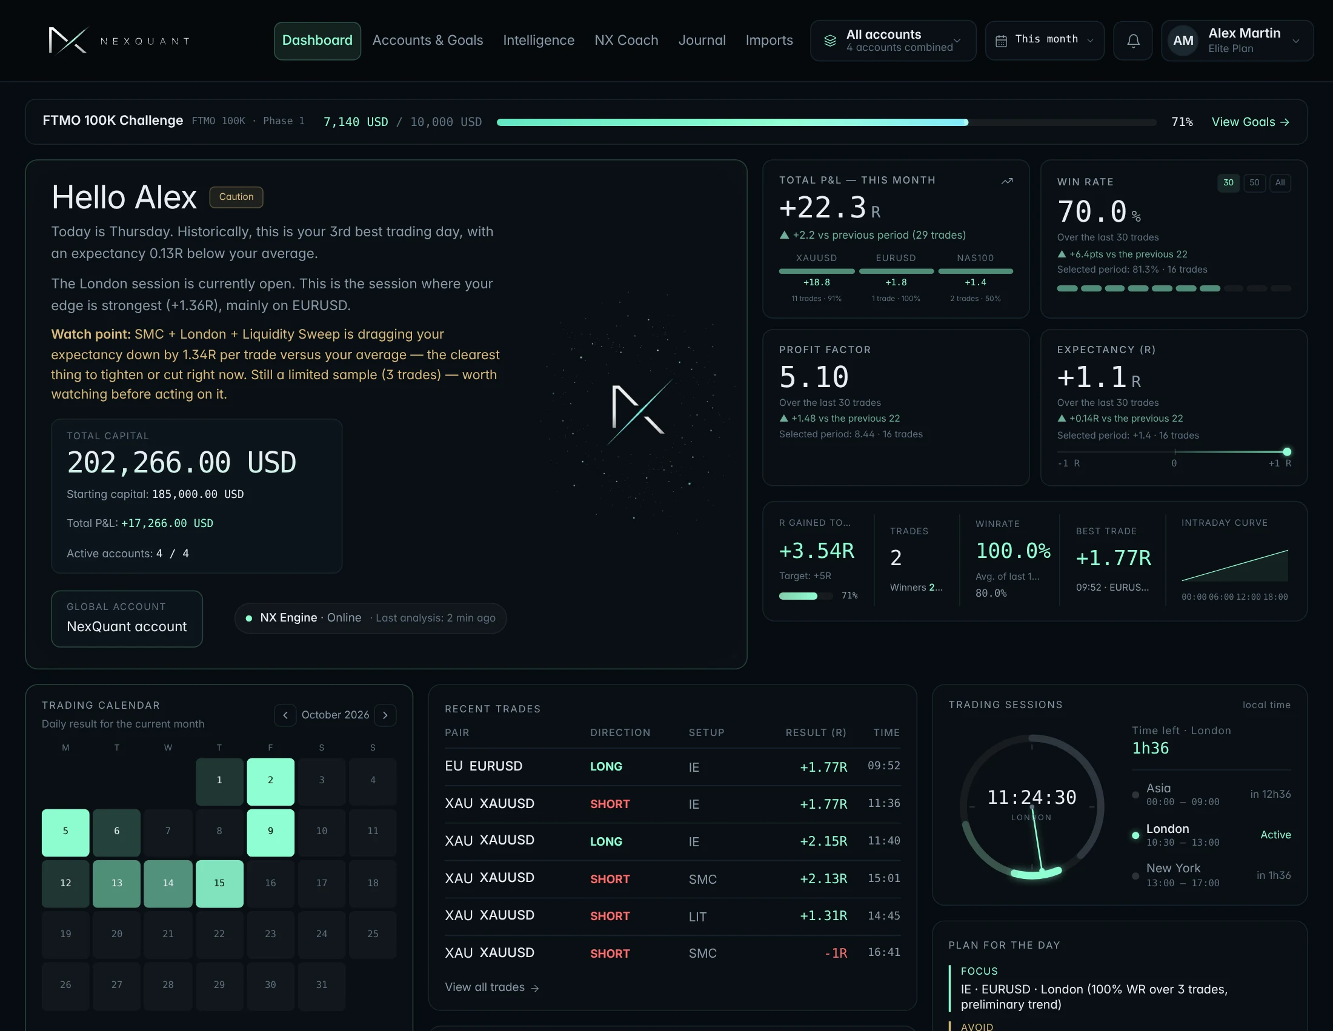This screenshot has width=1333, height=1031.
Task: Go to previous calendar month
Action: click(285, 715)
